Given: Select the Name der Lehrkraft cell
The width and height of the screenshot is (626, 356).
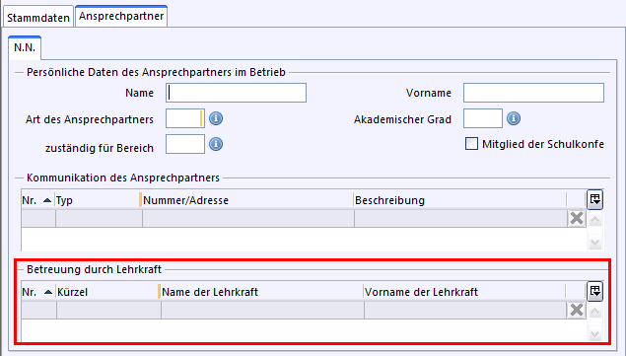Looking at the screenshot, I should 262,310.
